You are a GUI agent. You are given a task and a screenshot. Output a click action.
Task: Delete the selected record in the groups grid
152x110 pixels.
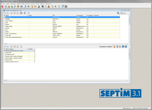pos(17,13)
